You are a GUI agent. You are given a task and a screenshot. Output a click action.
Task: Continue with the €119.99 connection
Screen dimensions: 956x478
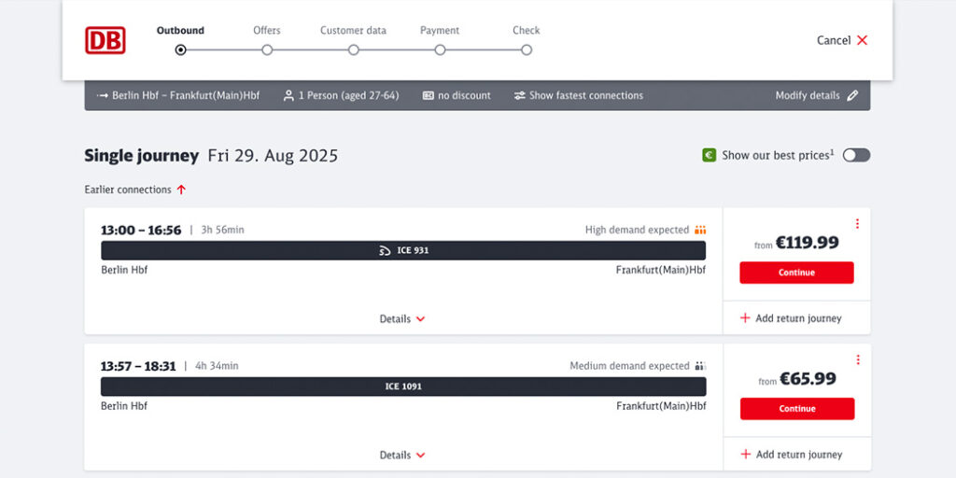point(797,273)
